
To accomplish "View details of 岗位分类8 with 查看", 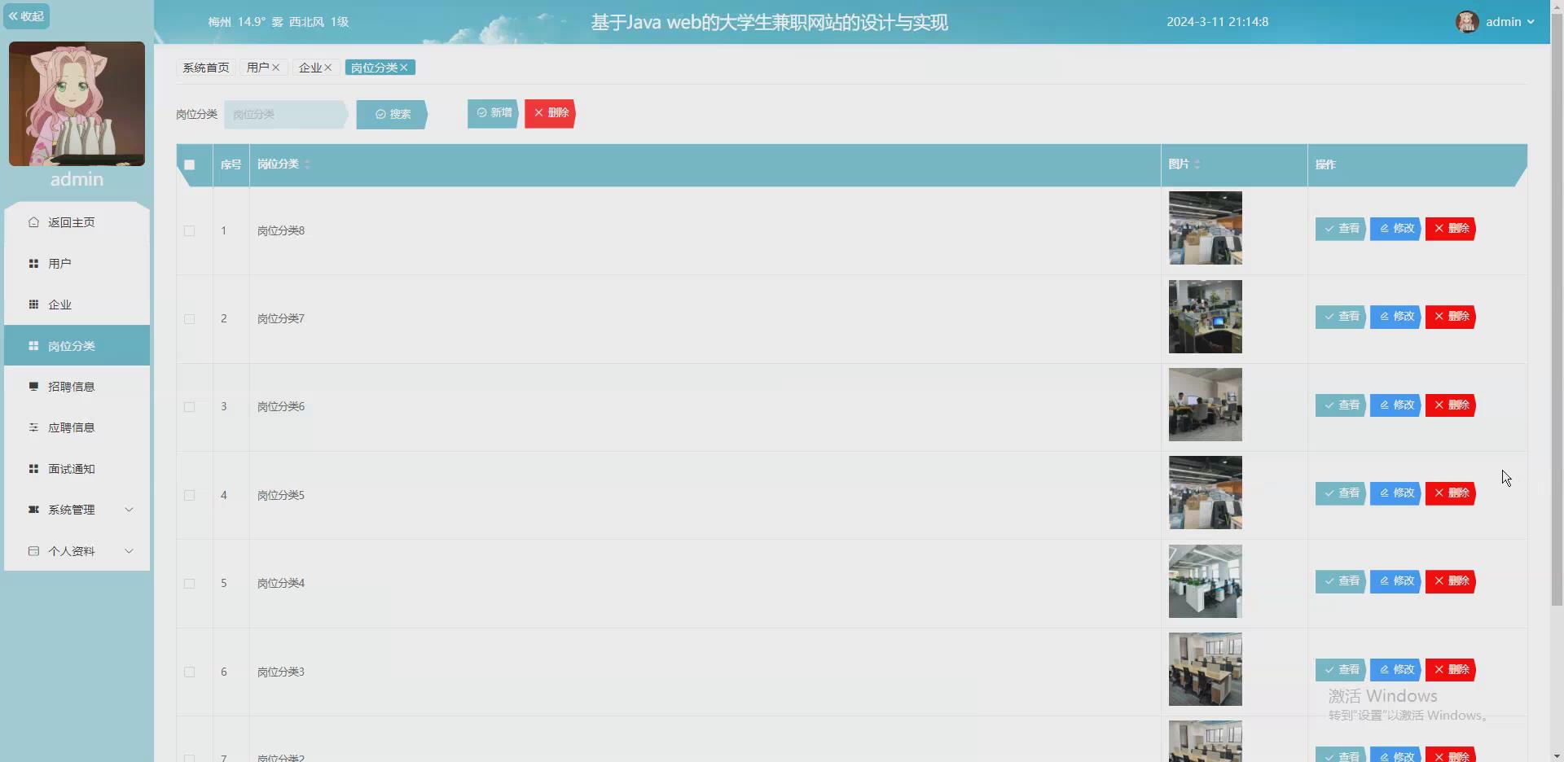I will [x=1341, y=229].
